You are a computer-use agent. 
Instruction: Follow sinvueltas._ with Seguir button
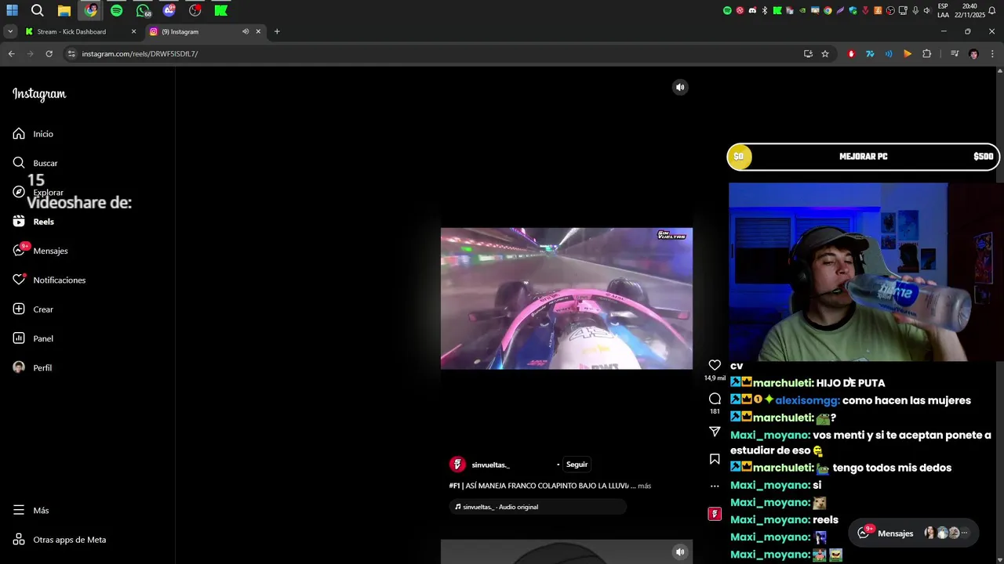coord(577,465)
